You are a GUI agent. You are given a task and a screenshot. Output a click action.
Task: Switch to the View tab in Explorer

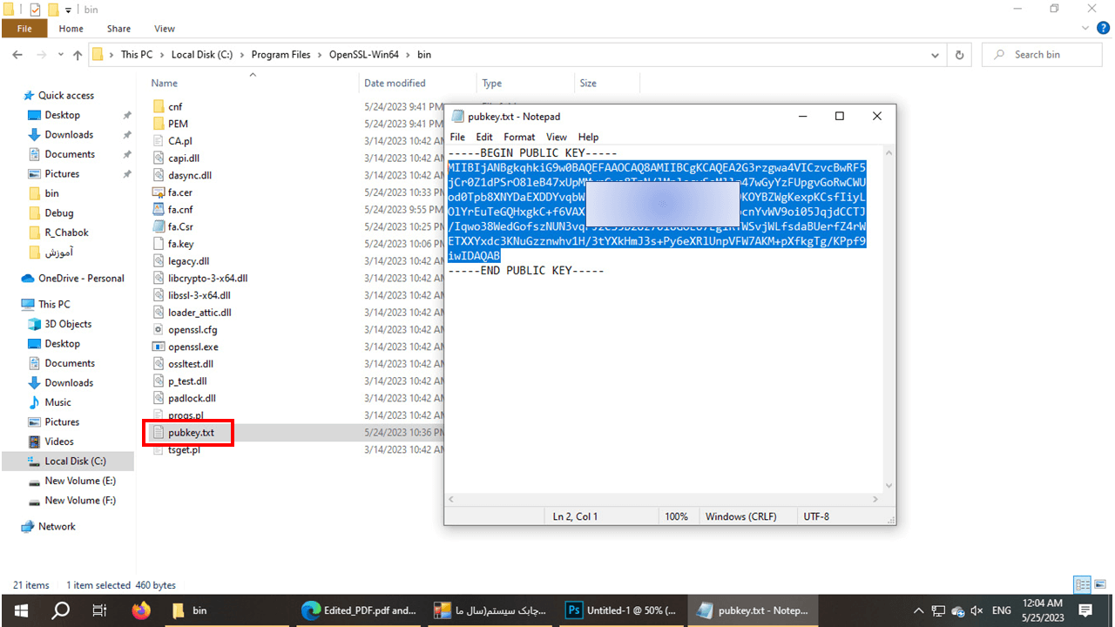164,29
